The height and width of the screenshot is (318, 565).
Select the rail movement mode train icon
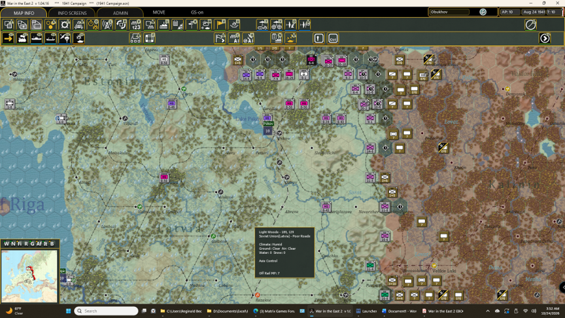[22, 38]
